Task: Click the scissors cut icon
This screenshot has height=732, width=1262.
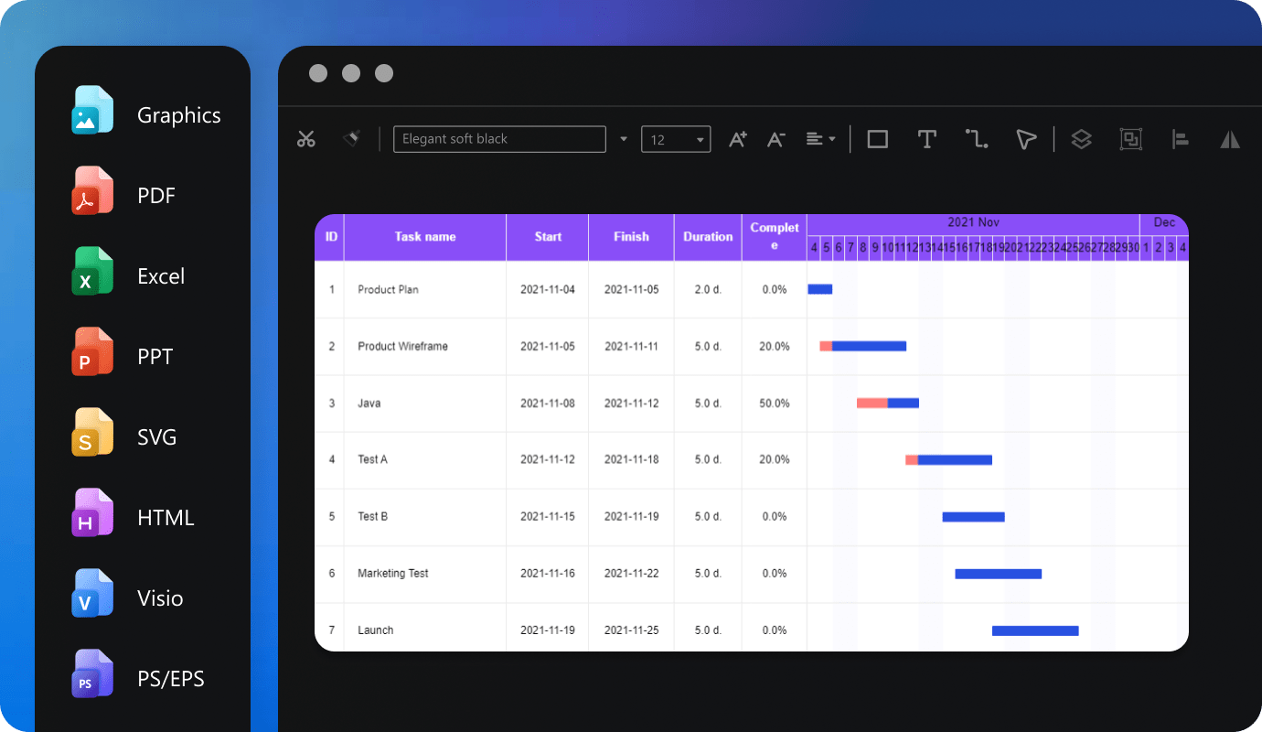Action: [x=305, y=139]
